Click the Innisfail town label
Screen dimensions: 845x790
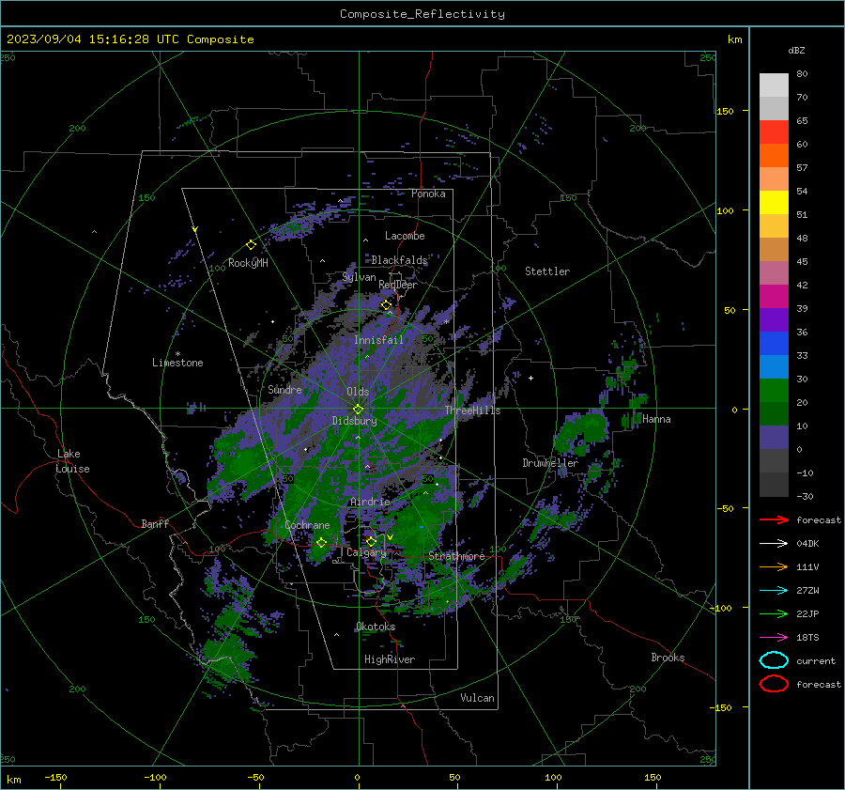(x=378, y=340)
